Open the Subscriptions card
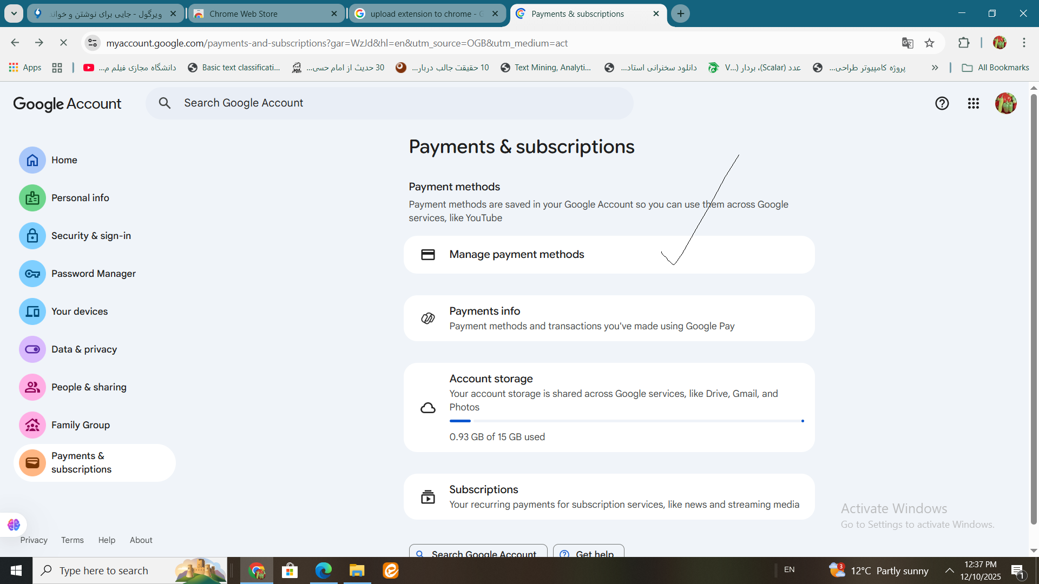 tap(609, 497)
